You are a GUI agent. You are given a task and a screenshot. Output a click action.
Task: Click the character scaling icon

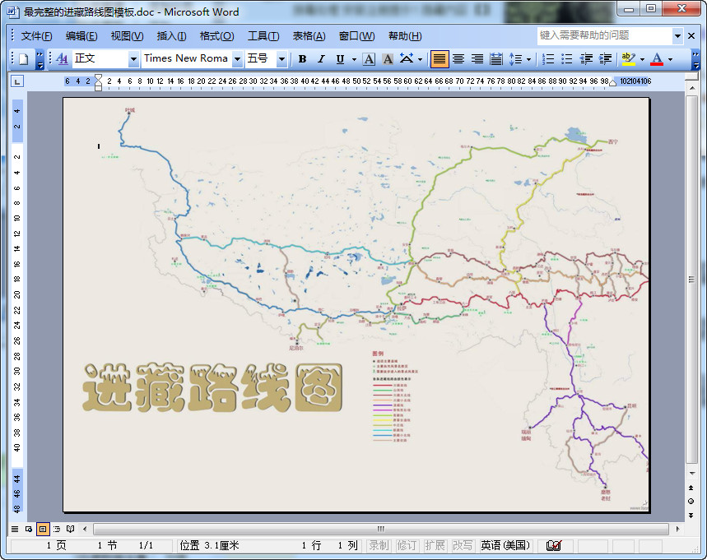[x=407, y=59]
